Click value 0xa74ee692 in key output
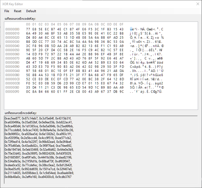This screenshot has width=202, height=188. (64, 146)
